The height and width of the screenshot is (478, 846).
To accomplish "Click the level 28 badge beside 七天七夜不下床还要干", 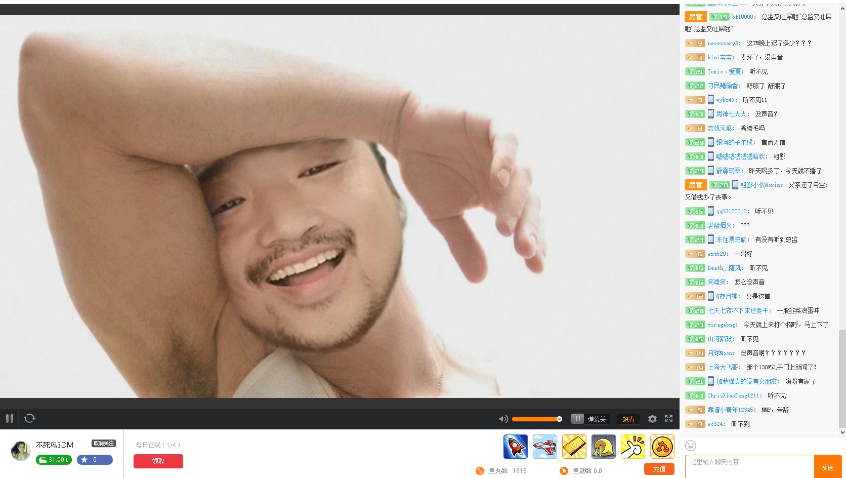I will (695, 310).
